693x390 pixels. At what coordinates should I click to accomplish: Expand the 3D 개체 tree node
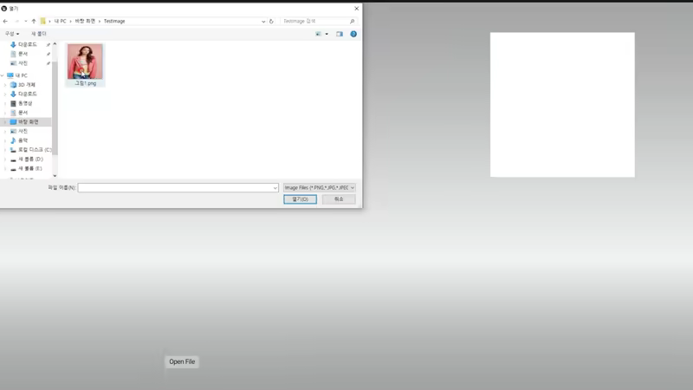click(x=5, y=85)
